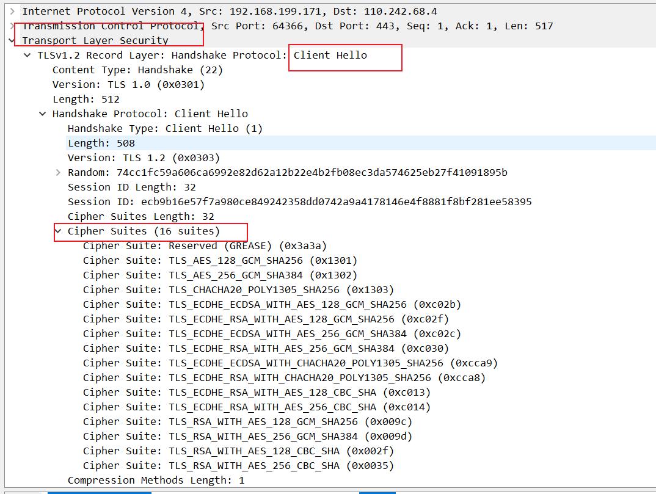Collapse the Transport Layer Security section
The width and height of the screenshot is (656, 494).
click(x=12, y=40)
